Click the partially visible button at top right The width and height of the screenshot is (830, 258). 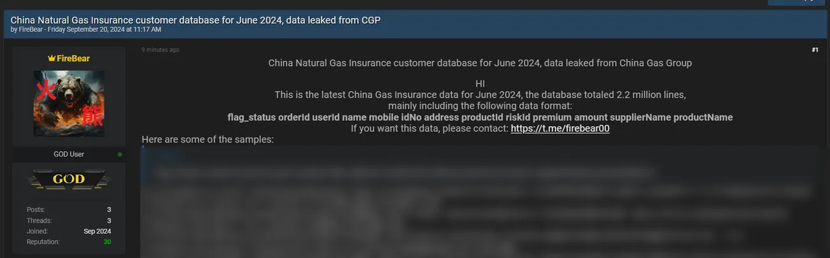(x=798, y=3)
